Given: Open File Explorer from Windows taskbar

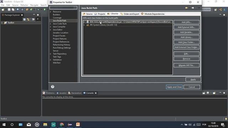Looking at the screenshot, I should (45, 124).
